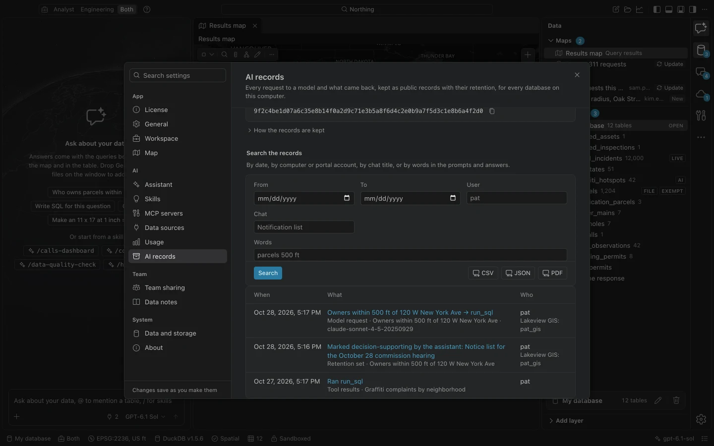Switch the mode to Engineering
714x446 pixels.
(x=97, y=9)
